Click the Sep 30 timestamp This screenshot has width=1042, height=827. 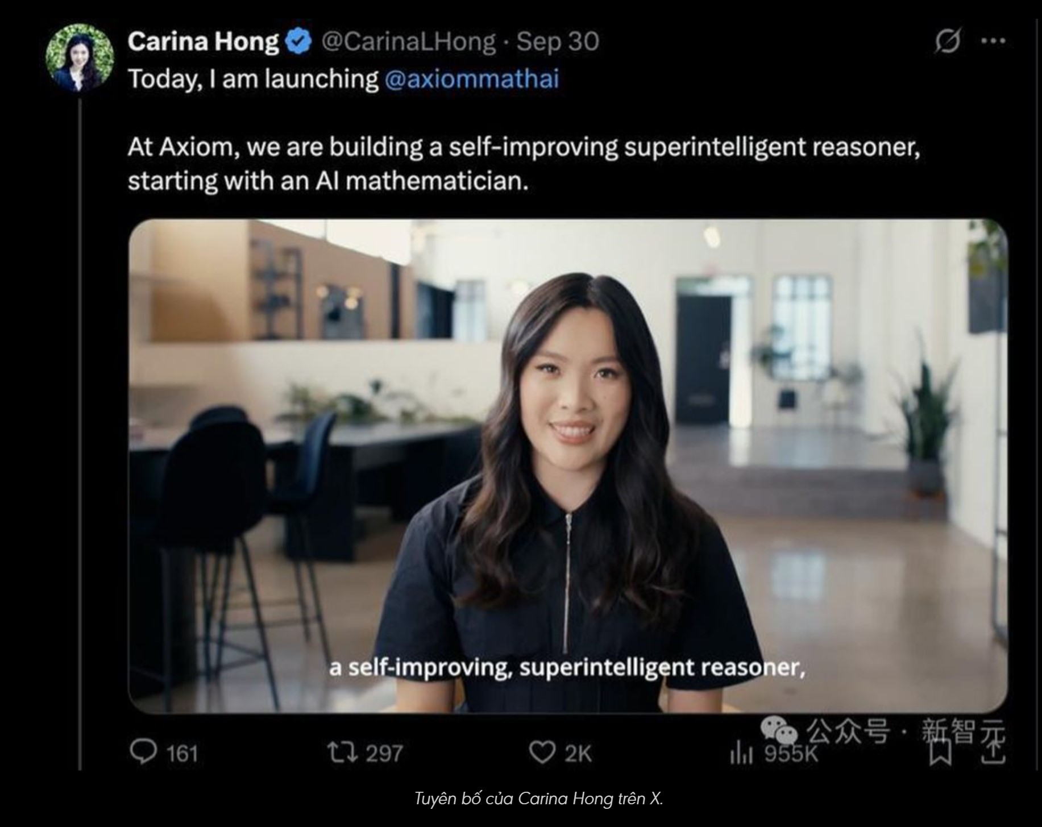[x=558, y=42]
